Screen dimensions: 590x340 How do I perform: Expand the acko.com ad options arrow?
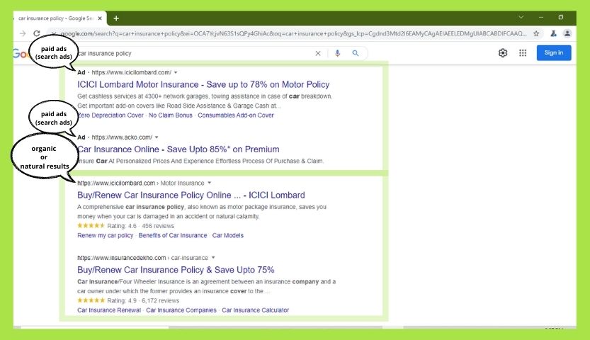[x=157, y=137]
